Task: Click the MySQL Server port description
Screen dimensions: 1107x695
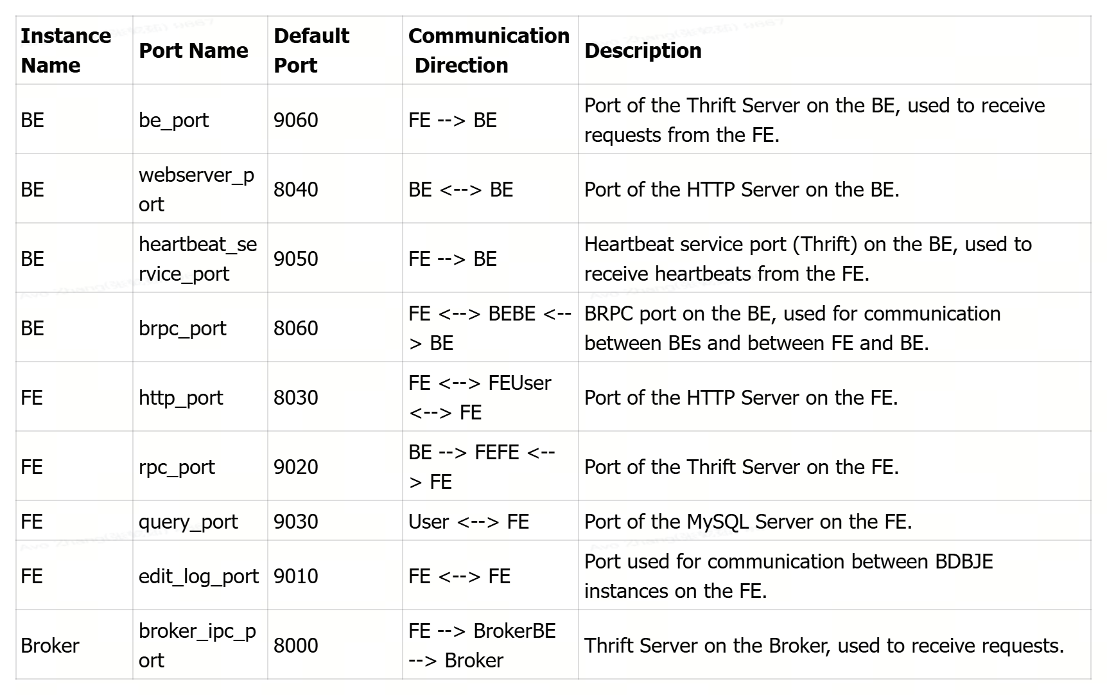Action: pyautogui.click(x=748, y=522)
